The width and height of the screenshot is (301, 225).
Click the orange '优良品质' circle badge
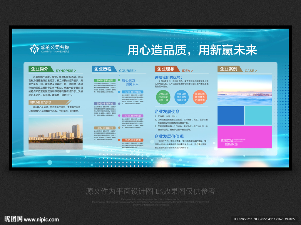[x=200, y=97]
